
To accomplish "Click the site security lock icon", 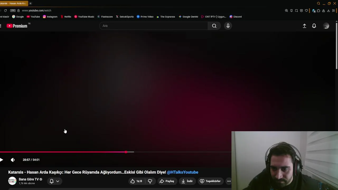I will tap(18, 11).
